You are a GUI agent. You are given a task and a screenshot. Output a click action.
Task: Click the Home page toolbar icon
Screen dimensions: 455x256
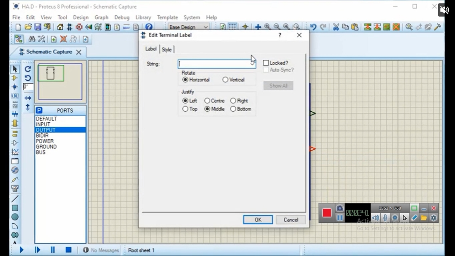tap(60, 27)
